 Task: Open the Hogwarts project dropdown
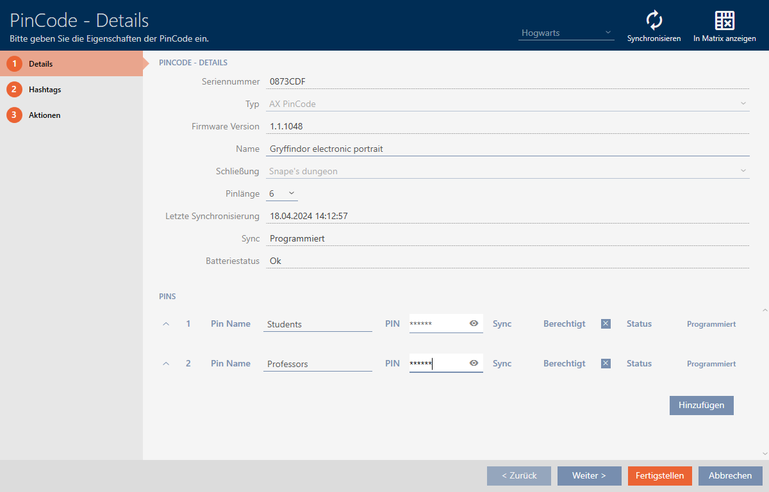566,33
